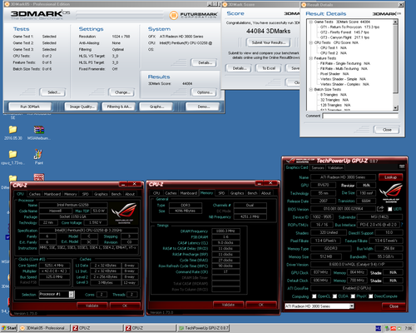416x333 pixels.
Task: Open SPD tab in CPU-Z window showing memory timings
Action: click(x=221, y=193)
